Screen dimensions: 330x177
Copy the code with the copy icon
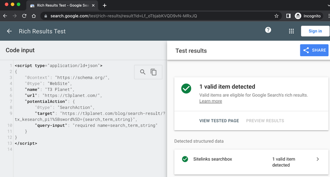coord(153,72)
